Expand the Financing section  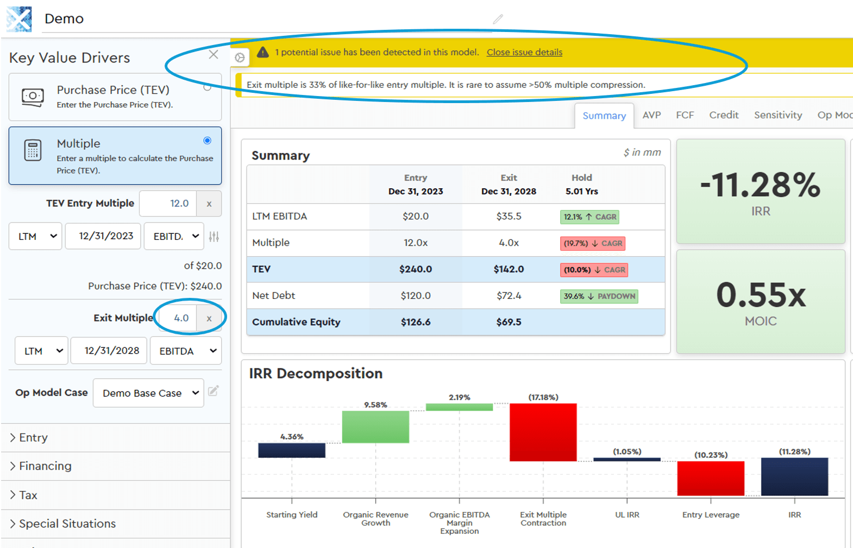point(45,466)
